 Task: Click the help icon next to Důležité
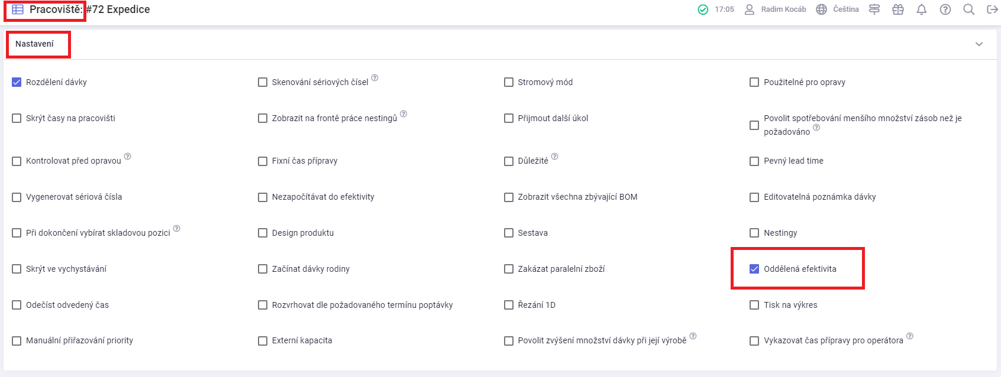click(x=554, y=157)
